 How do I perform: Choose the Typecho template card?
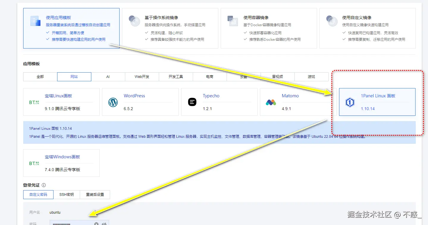pos(219,102)
